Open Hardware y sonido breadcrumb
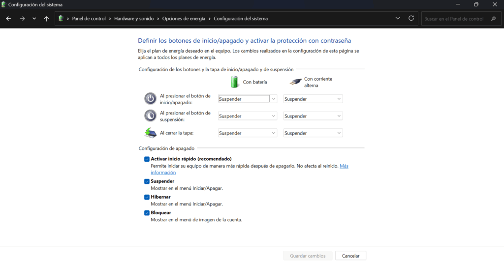504x263 pixels. click(134, 19)
